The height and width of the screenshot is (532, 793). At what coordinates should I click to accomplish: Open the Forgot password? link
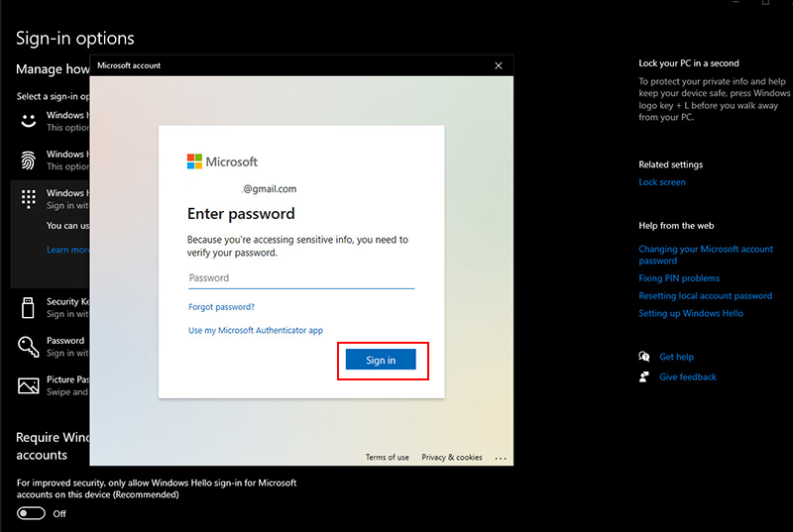tap(221, 307)
